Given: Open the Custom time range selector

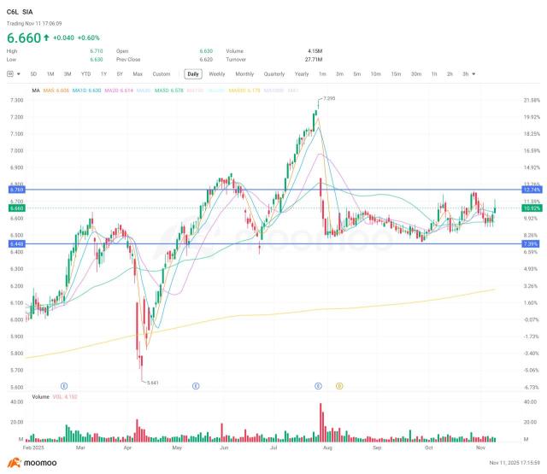Looking at the screenshot, I should click(x=162, y=74).
